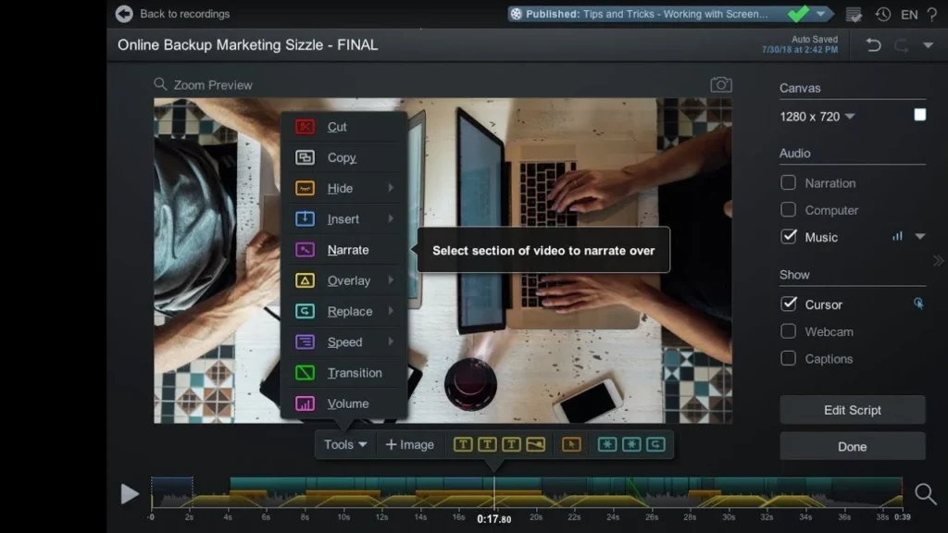Expand the Published status dropdown arrow

point(820,14)
